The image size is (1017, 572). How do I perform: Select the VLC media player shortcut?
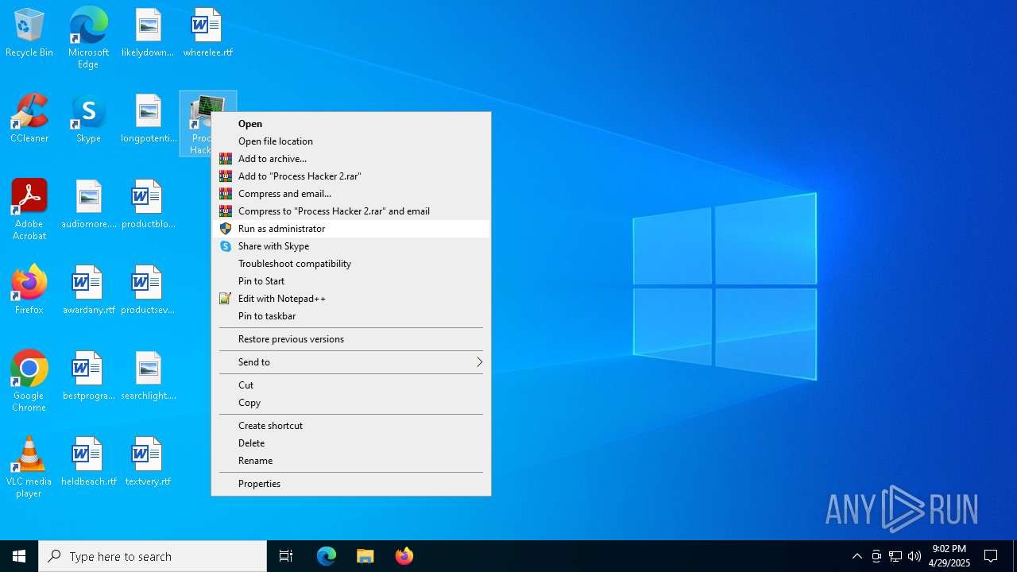(x=29, y=466)
